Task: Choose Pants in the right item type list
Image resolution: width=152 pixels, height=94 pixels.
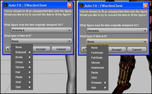Action: tap(97, 73)
